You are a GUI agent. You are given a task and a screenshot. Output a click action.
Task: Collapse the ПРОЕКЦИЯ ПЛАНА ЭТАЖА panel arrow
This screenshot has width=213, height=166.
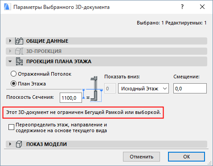pos(10,61)
